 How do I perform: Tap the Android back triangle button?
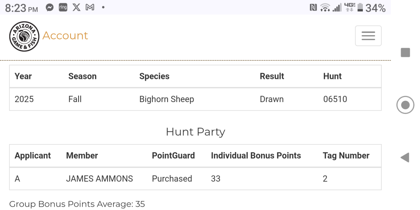click(x=405, y=157)
